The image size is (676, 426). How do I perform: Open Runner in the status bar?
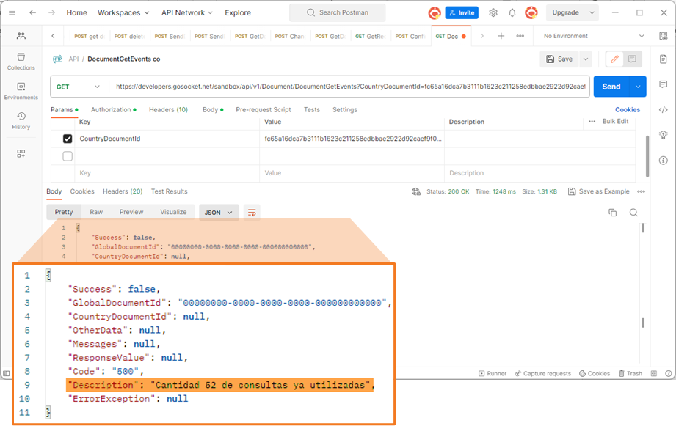[x=493, y=374]
